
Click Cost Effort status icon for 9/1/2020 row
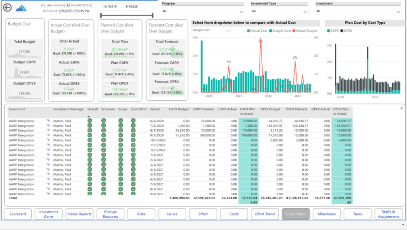click(x=133, y=135)
